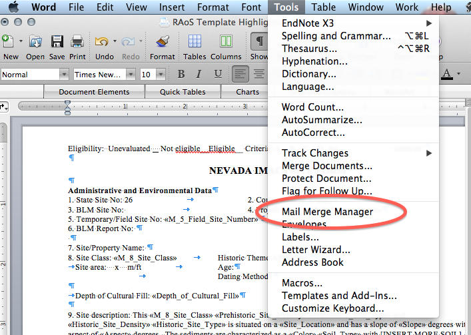Screen dimensions: 471x335
Task: Click the indent marker on the ruler
Action: pyautogui.click(x=67, y=108)
